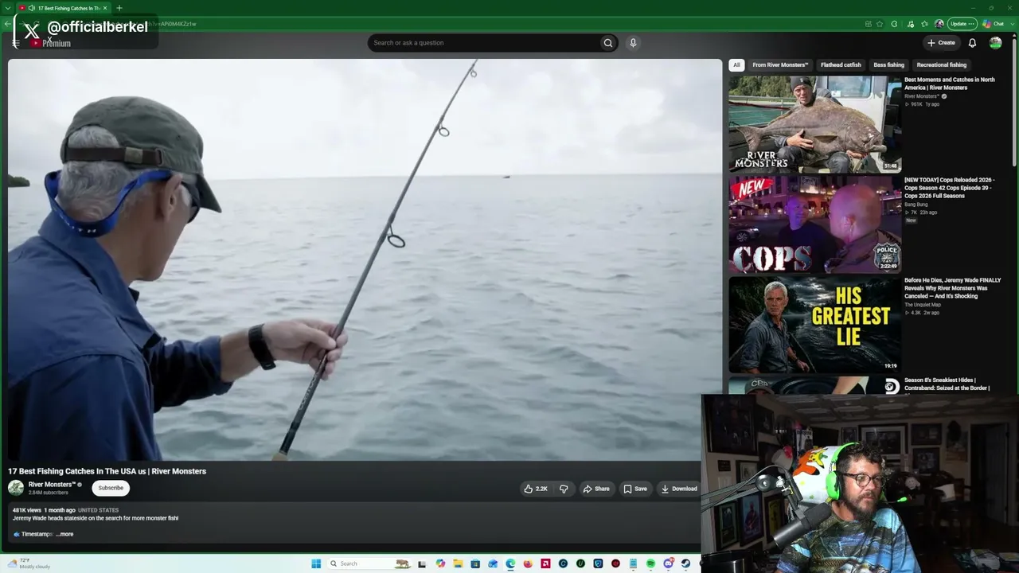Open the River Monsters channel avatar
Screen dimensions: 1019x573
click(x=16, y=488)
